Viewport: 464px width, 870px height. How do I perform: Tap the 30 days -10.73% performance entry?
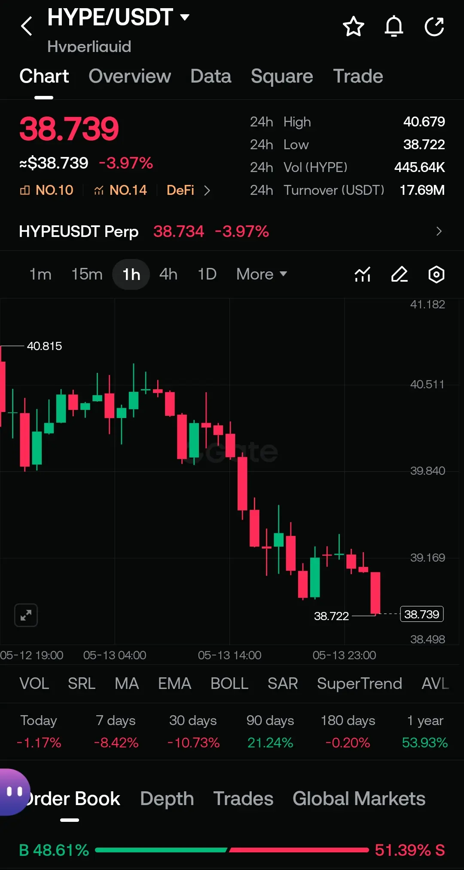(193, 731)
